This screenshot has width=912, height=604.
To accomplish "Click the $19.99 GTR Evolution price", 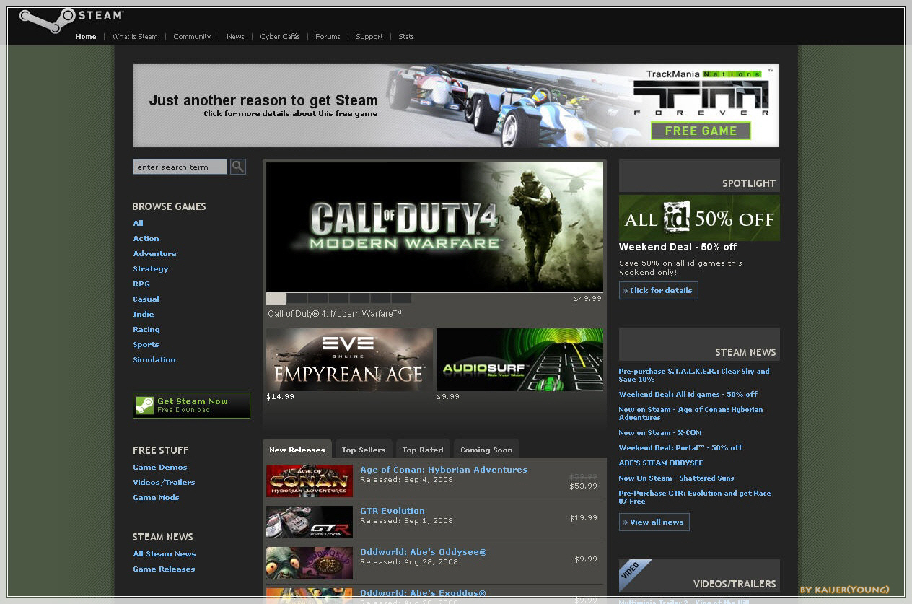I will coord(583,518).
